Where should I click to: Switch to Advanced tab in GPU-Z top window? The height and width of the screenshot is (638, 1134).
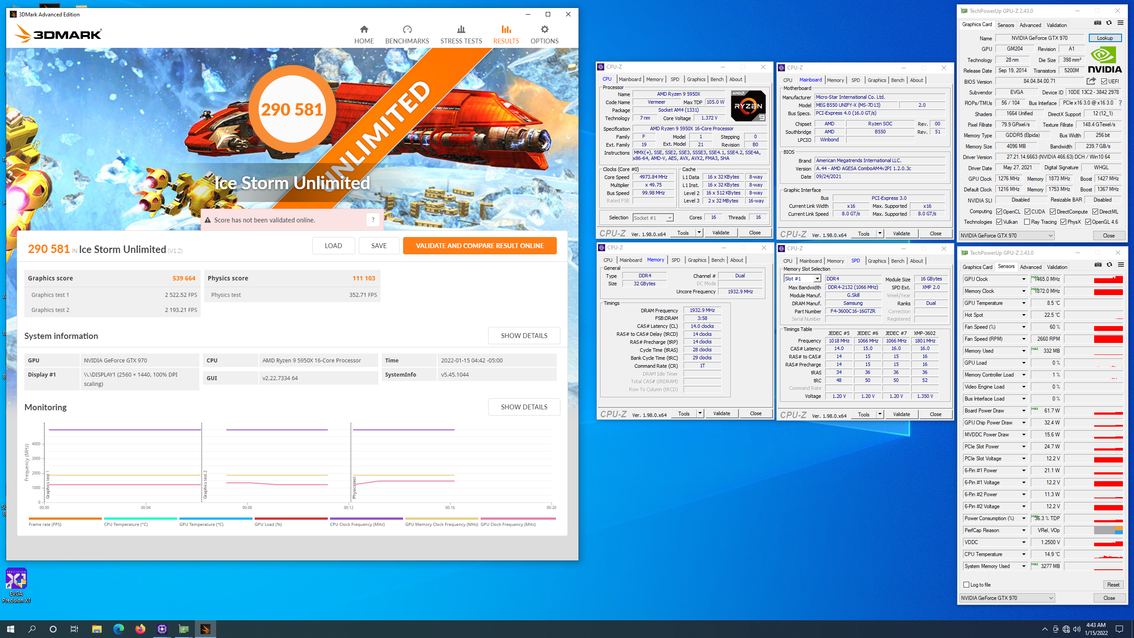(1030, 25)
